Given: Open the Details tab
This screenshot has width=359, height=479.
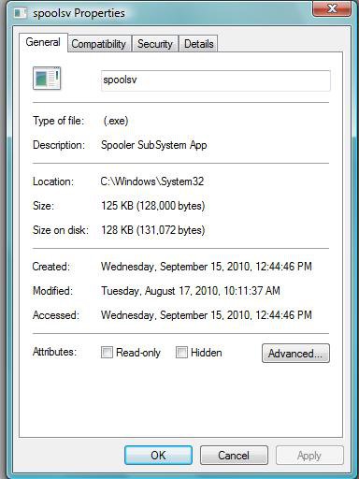Looking at the screenshot, I should pyautogui.click(x=198, y=44).
